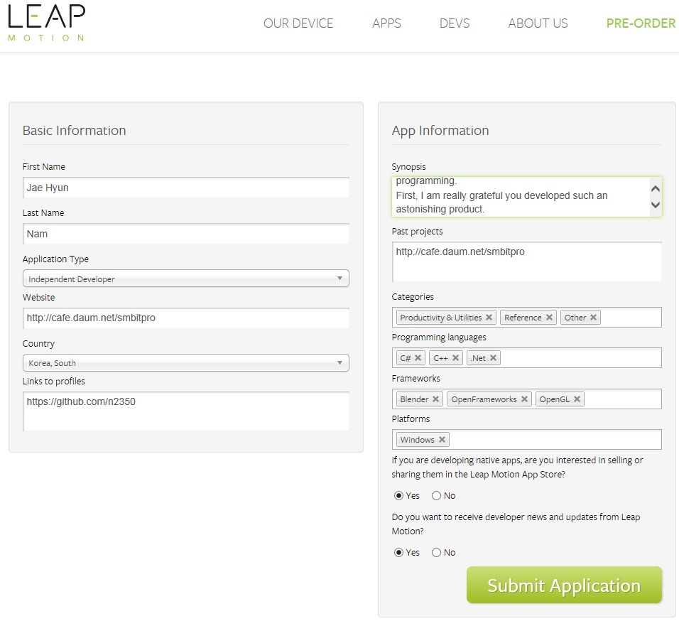Select Yes for receiving developer news
Image resolution: width=679 pixels, height=621 pixels.
398,553
